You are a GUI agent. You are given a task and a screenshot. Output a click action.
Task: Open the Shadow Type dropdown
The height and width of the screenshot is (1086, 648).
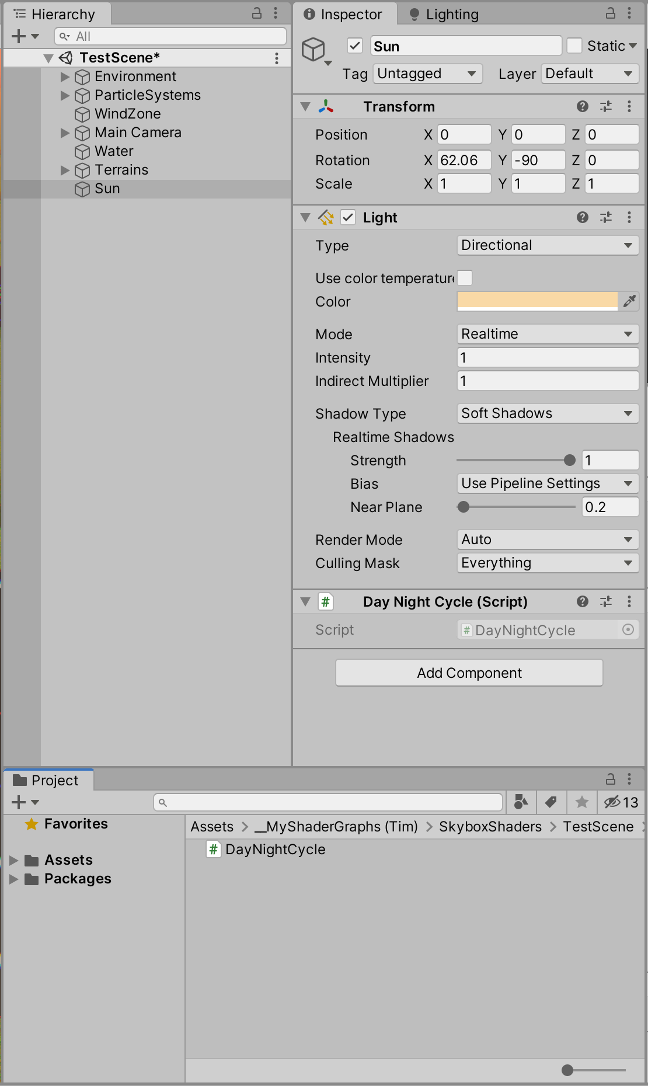pos(547,413)
